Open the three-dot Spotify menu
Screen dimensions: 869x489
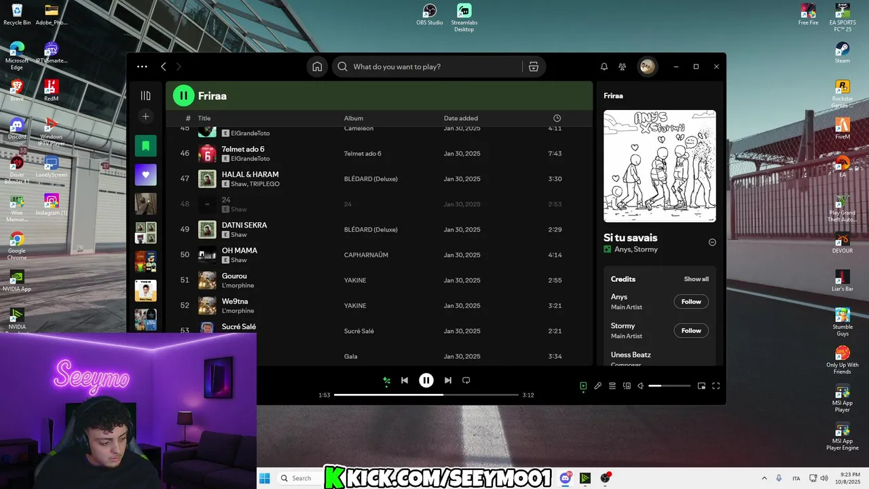tap(142, 67)
